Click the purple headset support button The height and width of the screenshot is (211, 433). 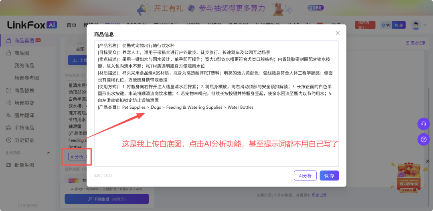tap(424, 124)
